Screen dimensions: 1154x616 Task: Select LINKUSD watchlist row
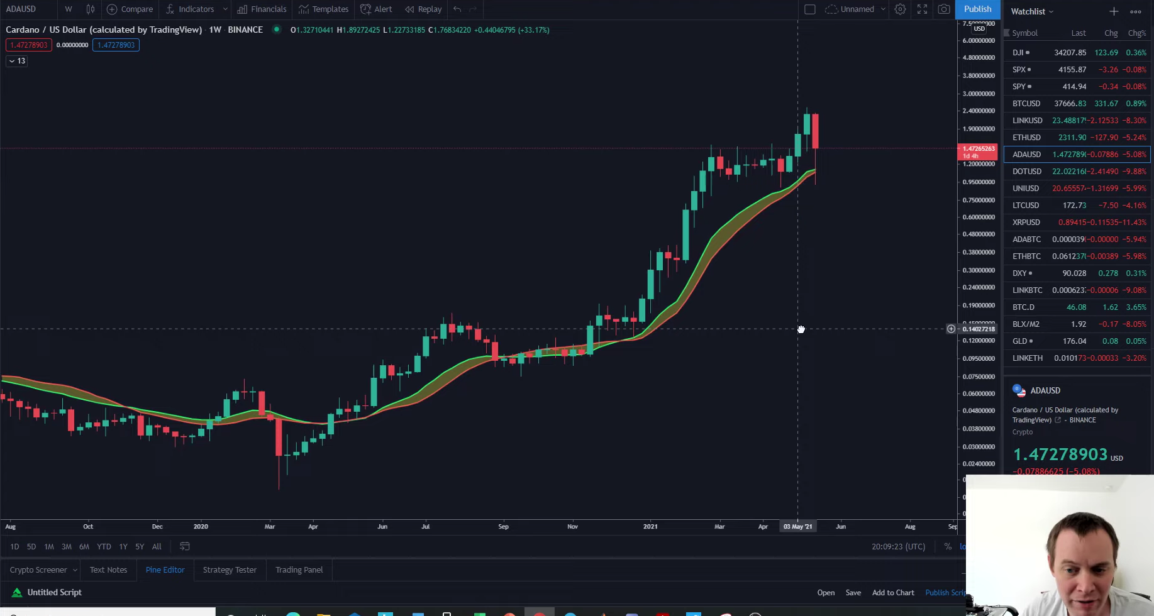(1078, 120)
